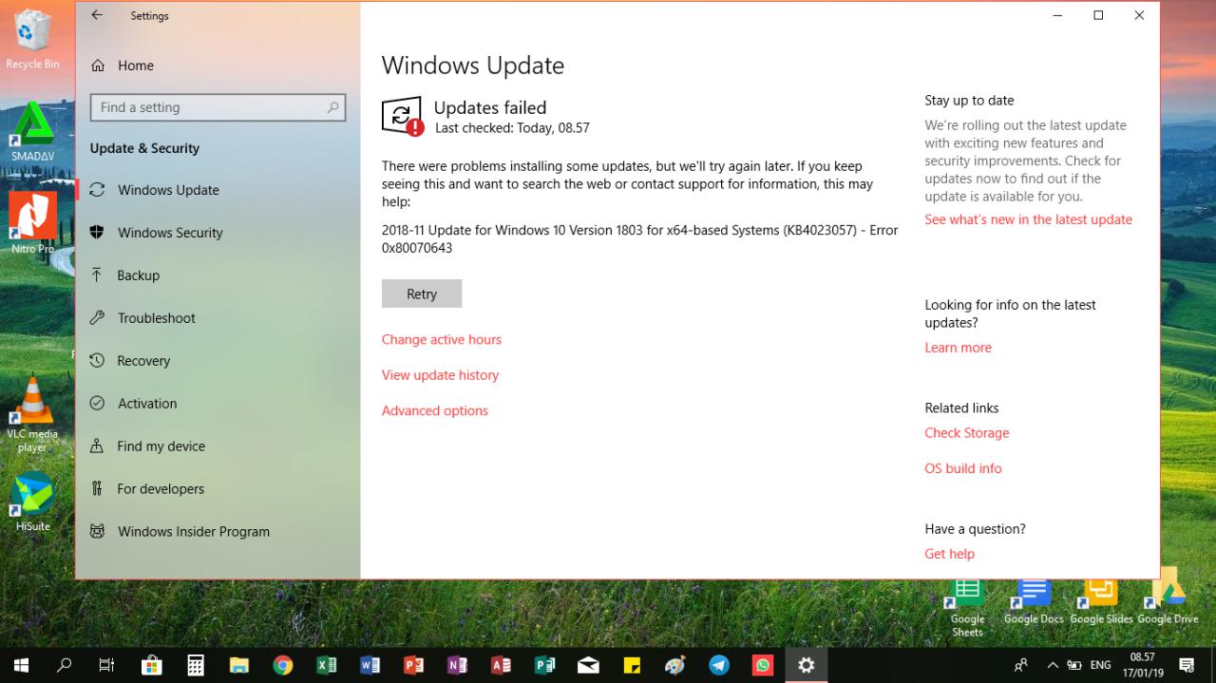1216x683 pixels.
Task: Open the OS build info link
Action: click(x=963, y=468)
